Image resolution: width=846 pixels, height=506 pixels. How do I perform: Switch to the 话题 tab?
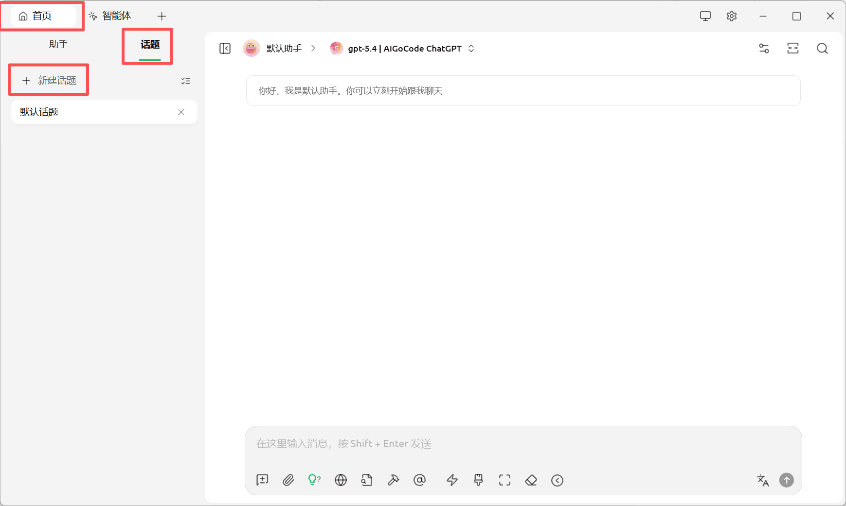(x=150, y=45)
